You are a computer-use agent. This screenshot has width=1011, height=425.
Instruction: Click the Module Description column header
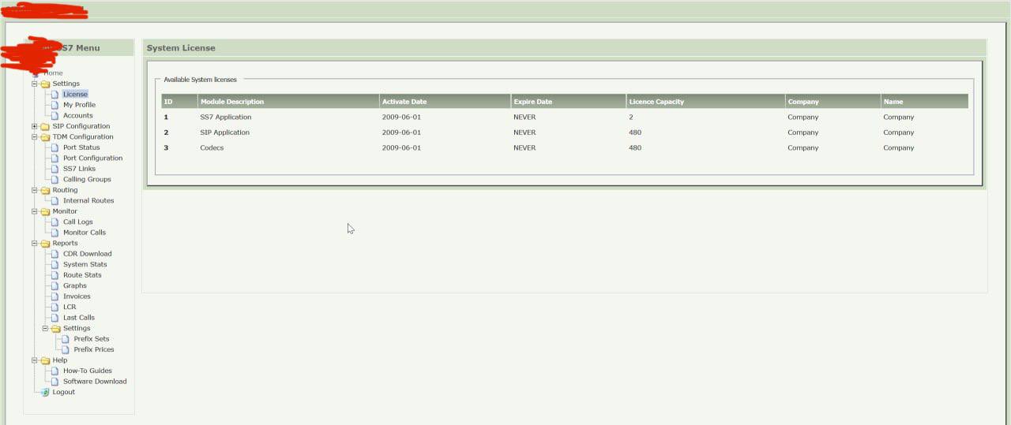coord(288,102)
